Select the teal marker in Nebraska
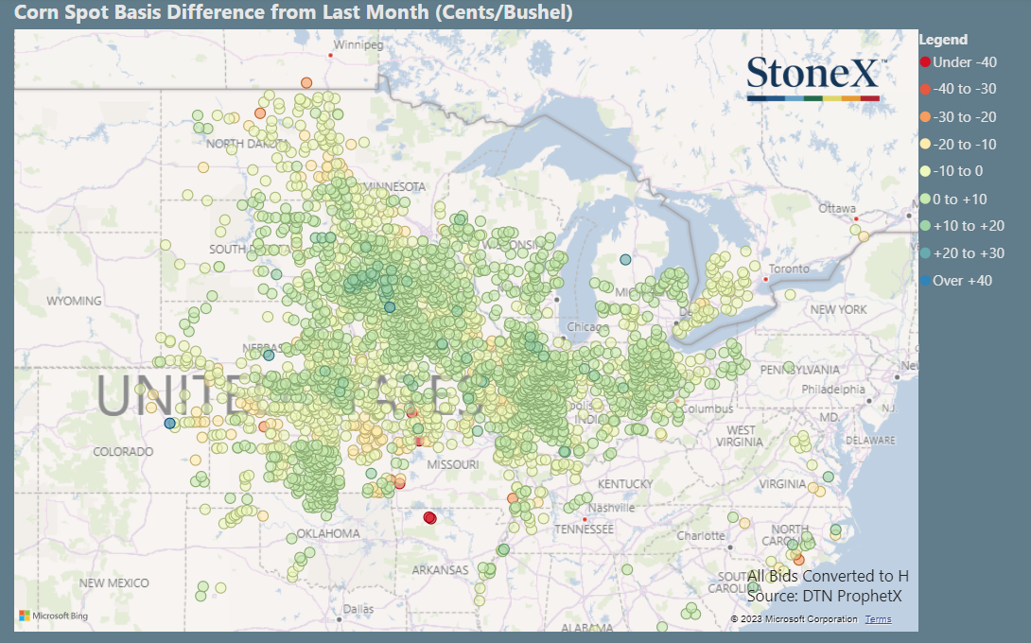 [x=268, y=356]
